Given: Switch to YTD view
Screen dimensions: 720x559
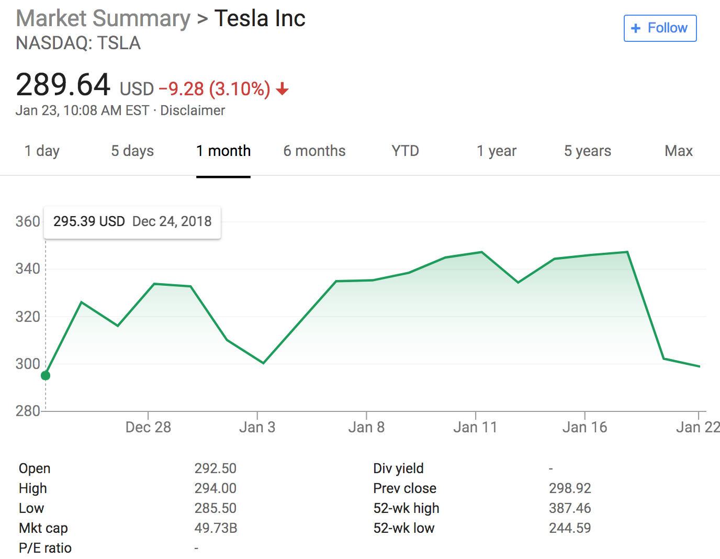Looking at the screenshot, I should [x=406, y=151].
